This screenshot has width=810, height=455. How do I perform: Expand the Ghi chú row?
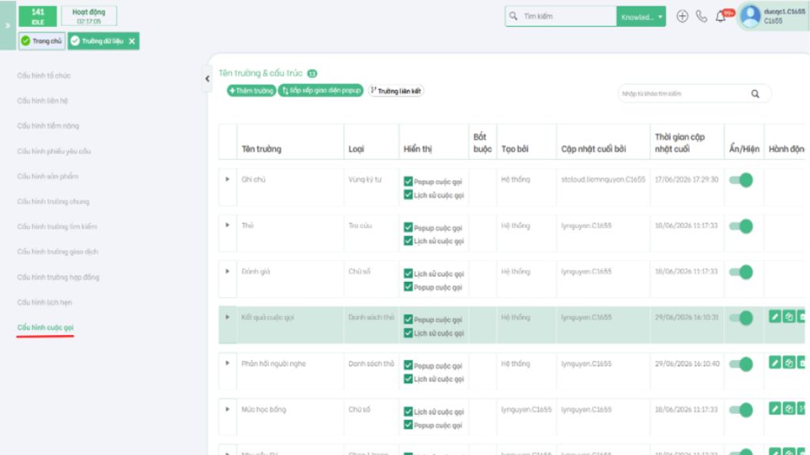tap(227, 179)
